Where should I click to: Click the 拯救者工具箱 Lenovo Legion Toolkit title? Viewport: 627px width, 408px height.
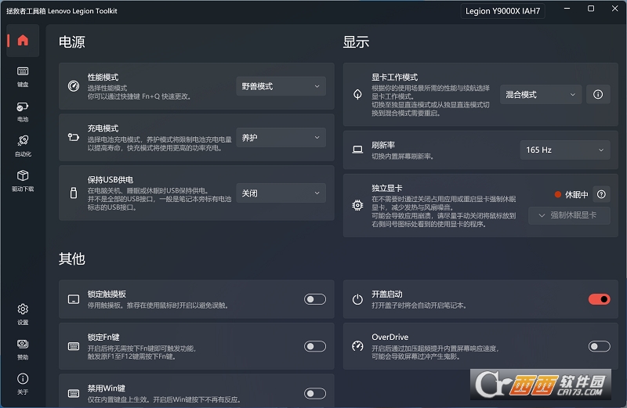(x=62, y=11)
